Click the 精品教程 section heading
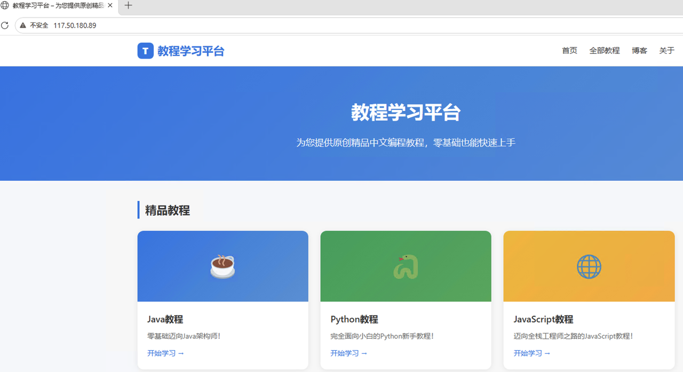This screenshot has height=372, width=683. [x=168, y=210]
